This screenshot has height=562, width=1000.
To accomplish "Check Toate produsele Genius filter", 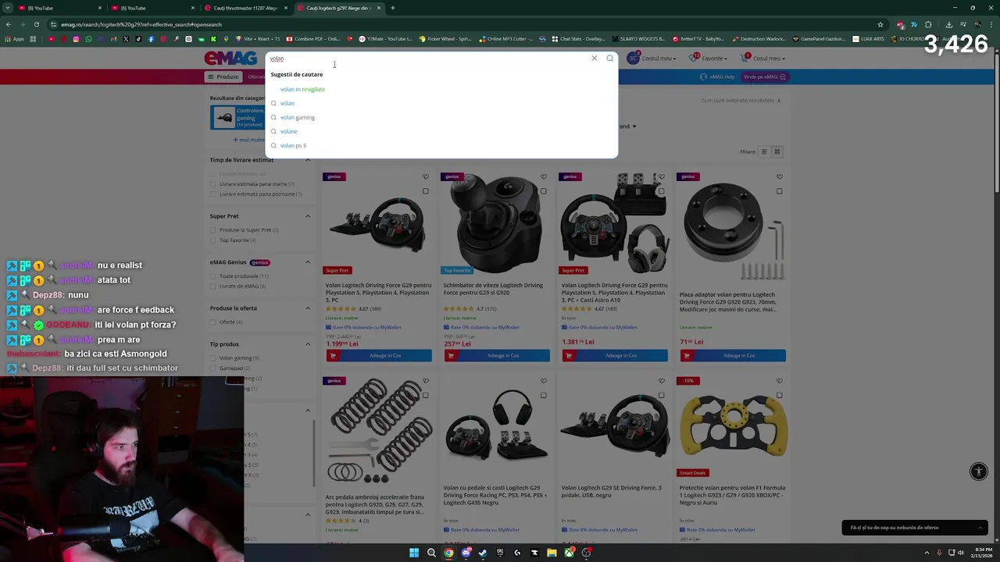I will (x=212, y=276).
